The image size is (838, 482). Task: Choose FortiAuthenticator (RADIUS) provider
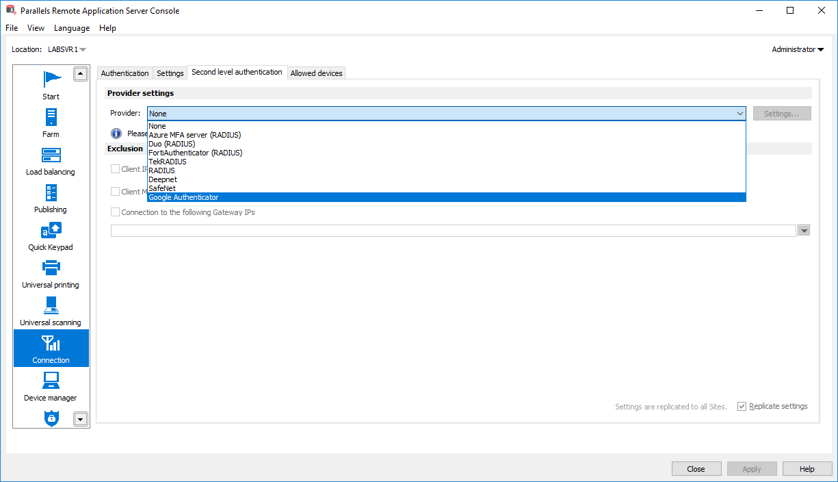(x=446, y=153)
